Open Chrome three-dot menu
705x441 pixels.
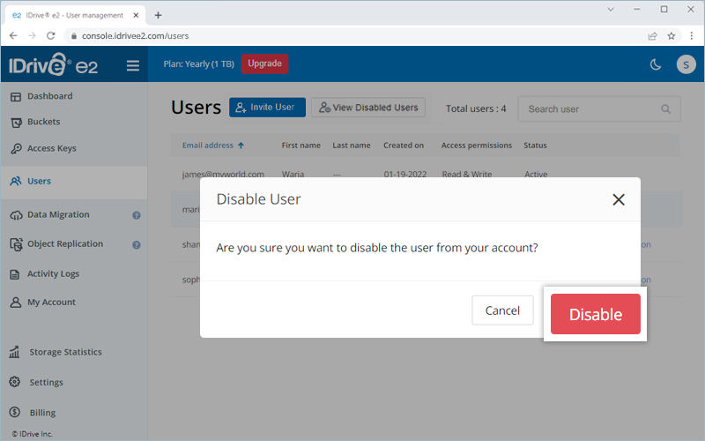(692, 36)
